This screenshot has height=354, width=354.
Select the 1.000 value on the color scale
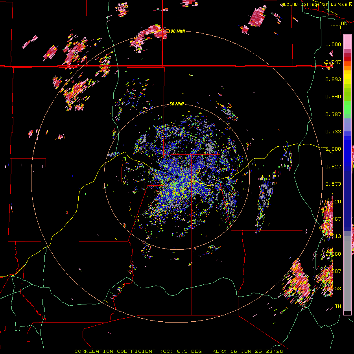click(x=333, y=44)
